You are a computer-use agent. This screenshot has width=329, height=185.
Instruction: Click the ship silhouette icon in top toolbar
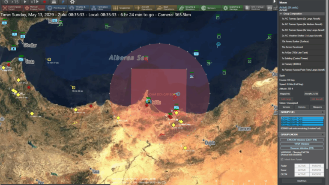(54, 2)
